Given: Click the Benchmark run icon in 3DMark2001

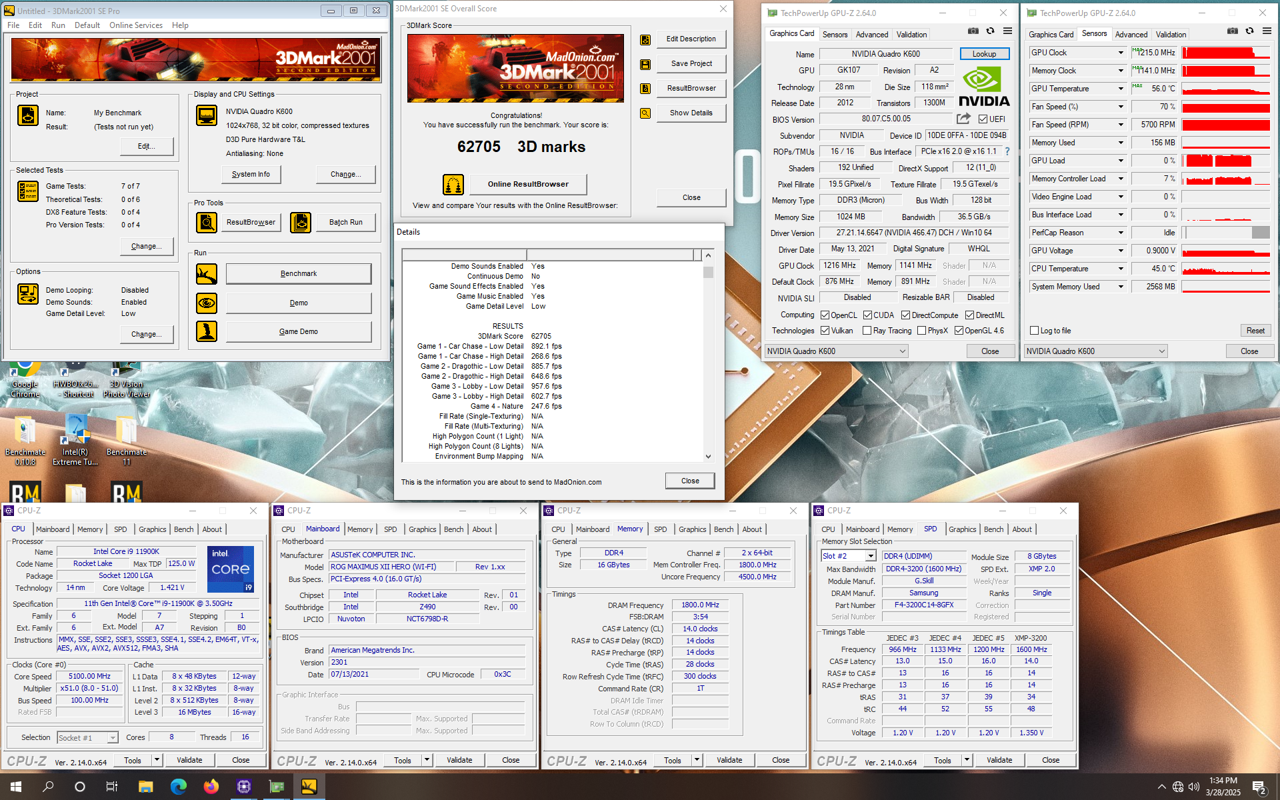Looking at the screenshot, I should pyautogui.click(x=207, y=274).
